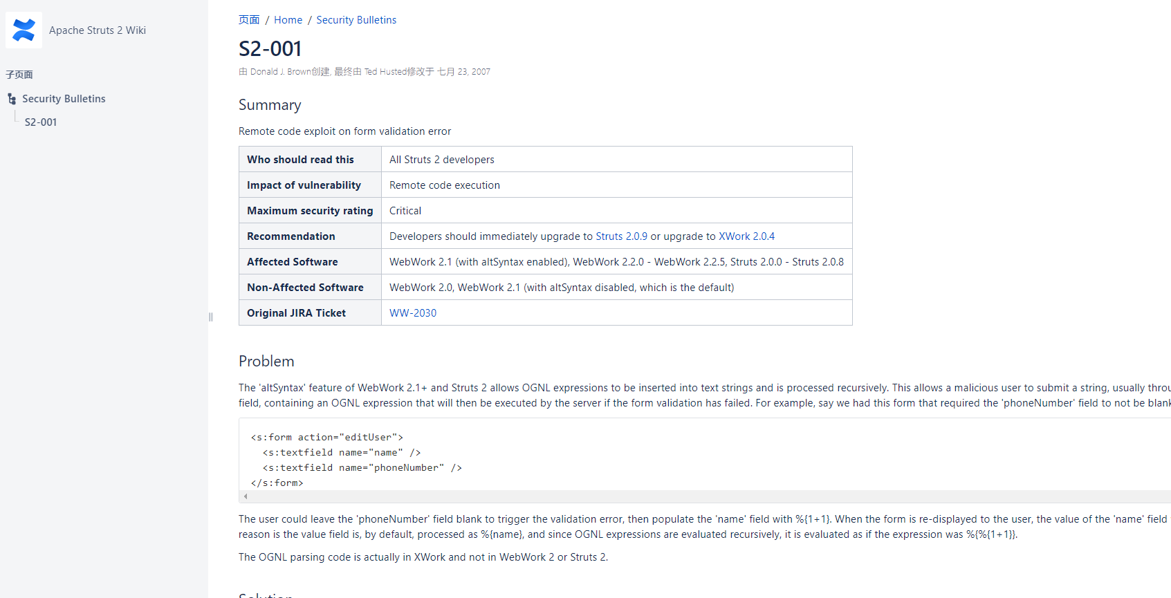Click the 'Who should read this' cell
This screenshot has width=1171, height=598.
311,159
